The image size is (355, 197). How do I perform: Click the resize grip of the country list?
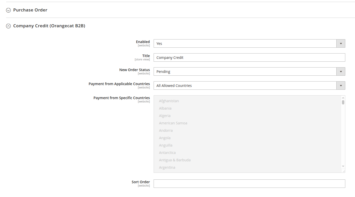[343, 170]
